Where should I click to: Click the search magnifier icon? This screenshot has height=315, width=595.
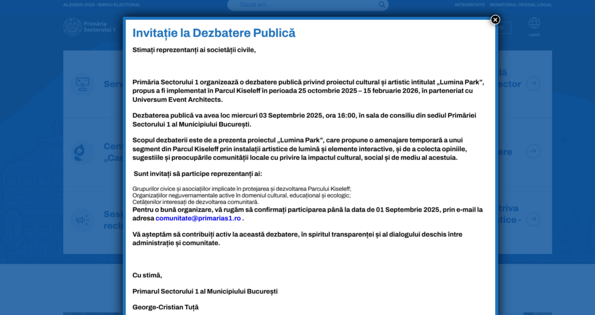pyautogui.click(x=382, y=5)
